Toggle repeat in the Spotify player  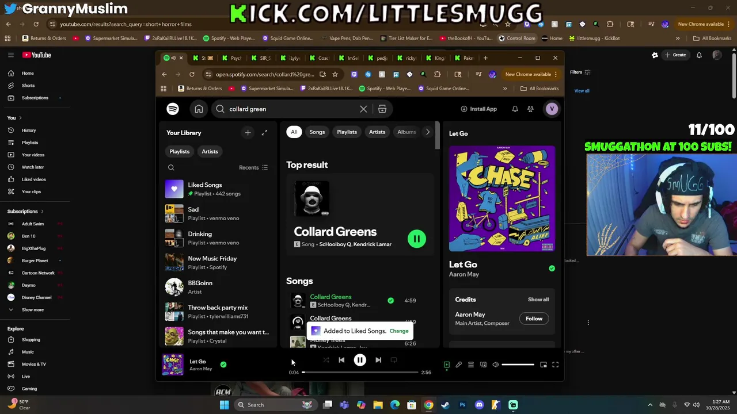394,360
